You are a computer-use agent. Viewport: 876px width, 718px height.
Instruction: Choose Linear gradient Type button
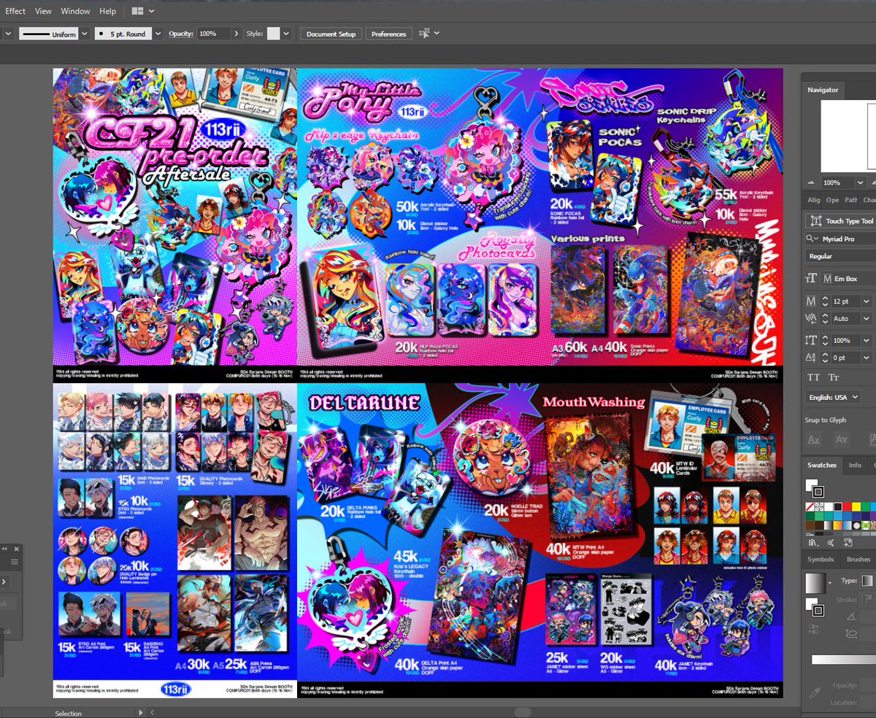[869, 581]
